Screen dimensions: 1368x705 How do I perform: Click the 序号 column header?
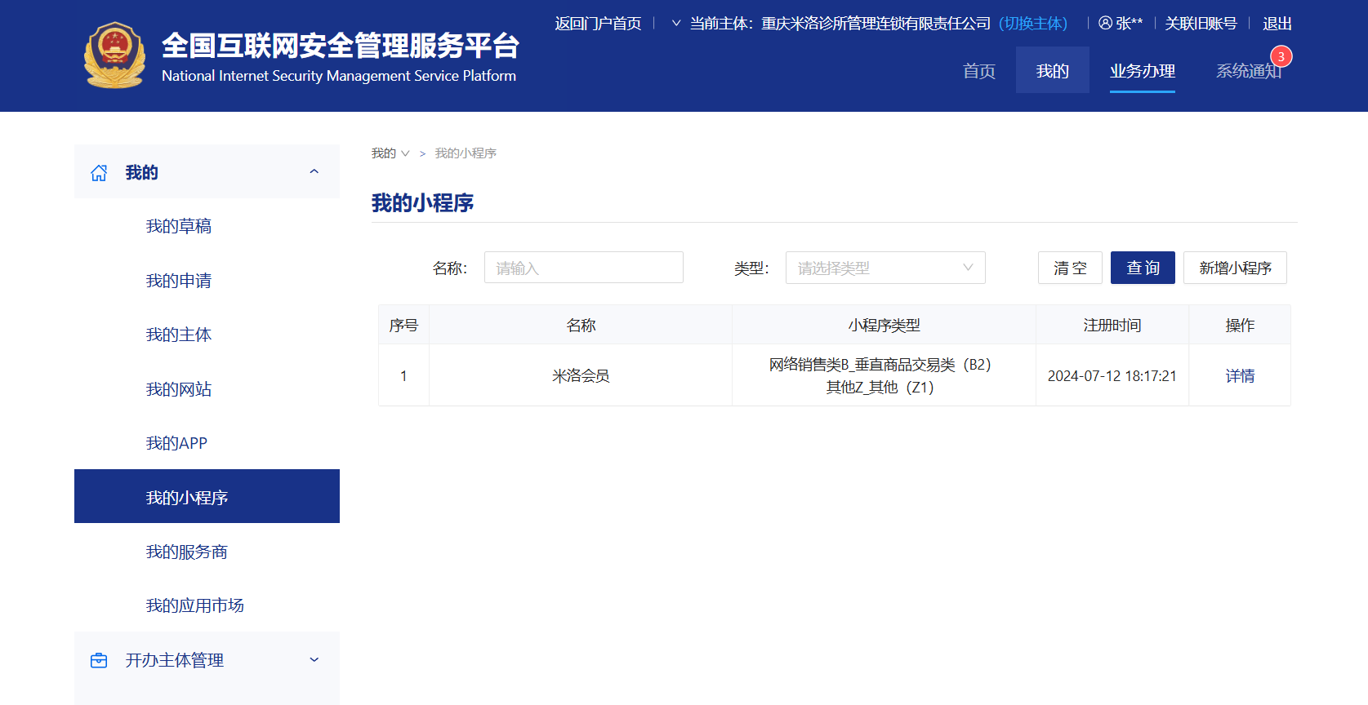(x=403, y=325)
